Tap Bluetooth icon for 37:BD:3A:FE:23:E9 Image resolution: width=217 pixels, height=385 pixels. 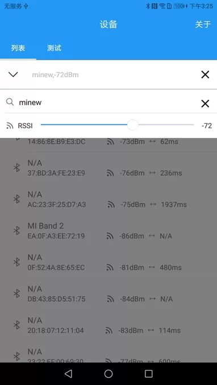click(16, 168)
